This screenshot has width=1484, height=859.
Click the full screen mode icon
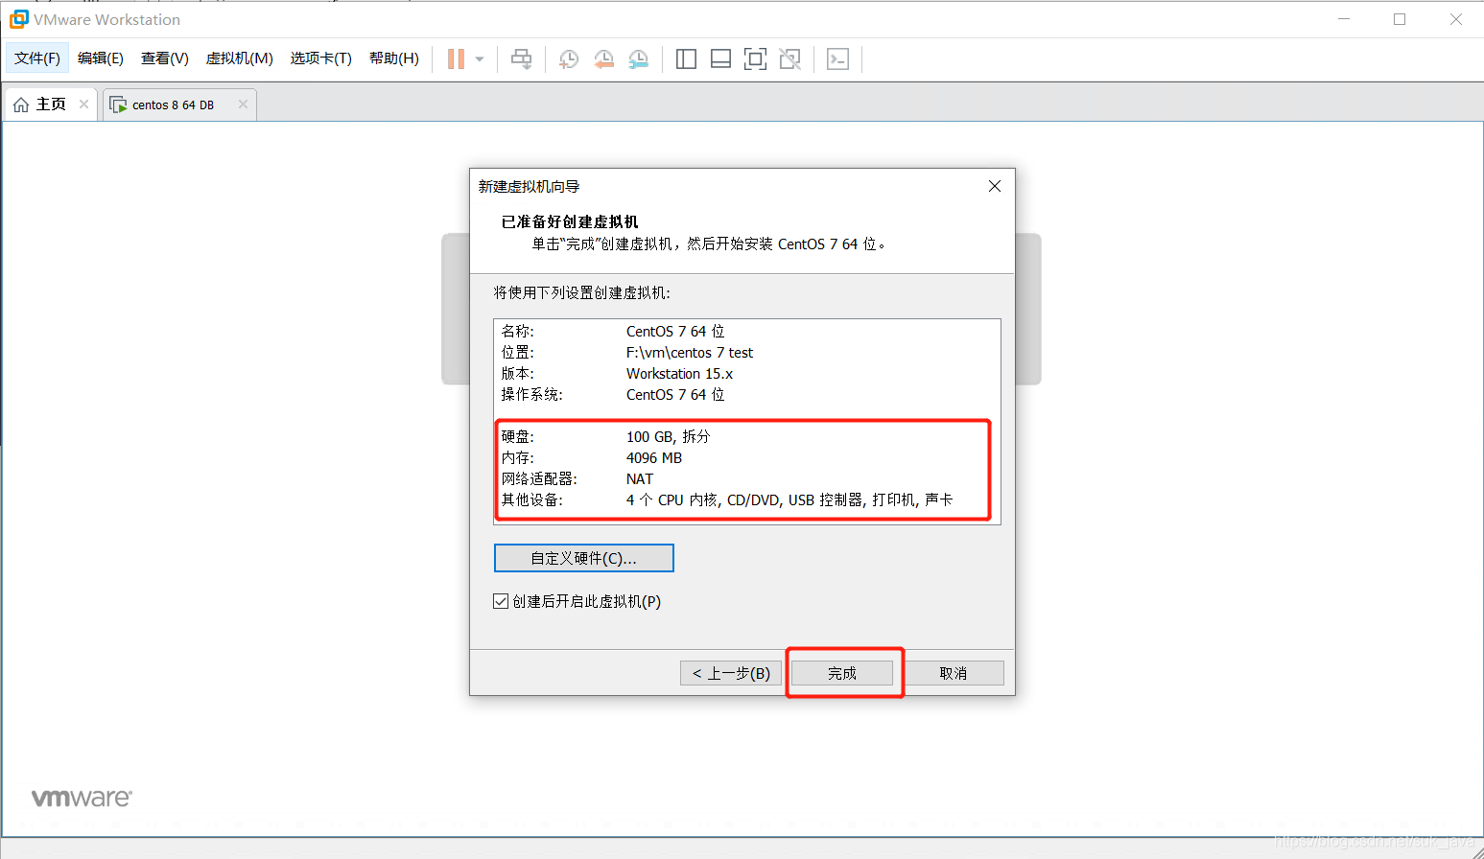click(x=755, y=58)
